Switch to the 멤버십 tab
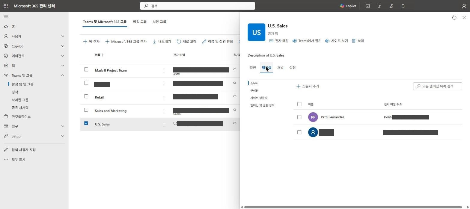470x209 pixels. pyautogui.click(x=266, y=68)
